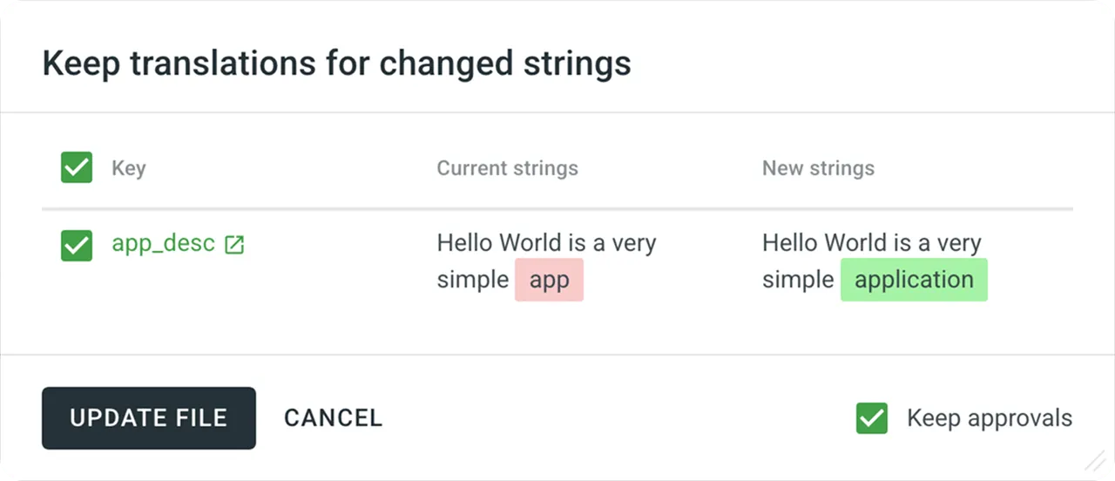
Task: Click the word "simple" before red "app"
Action: [472, 281]
